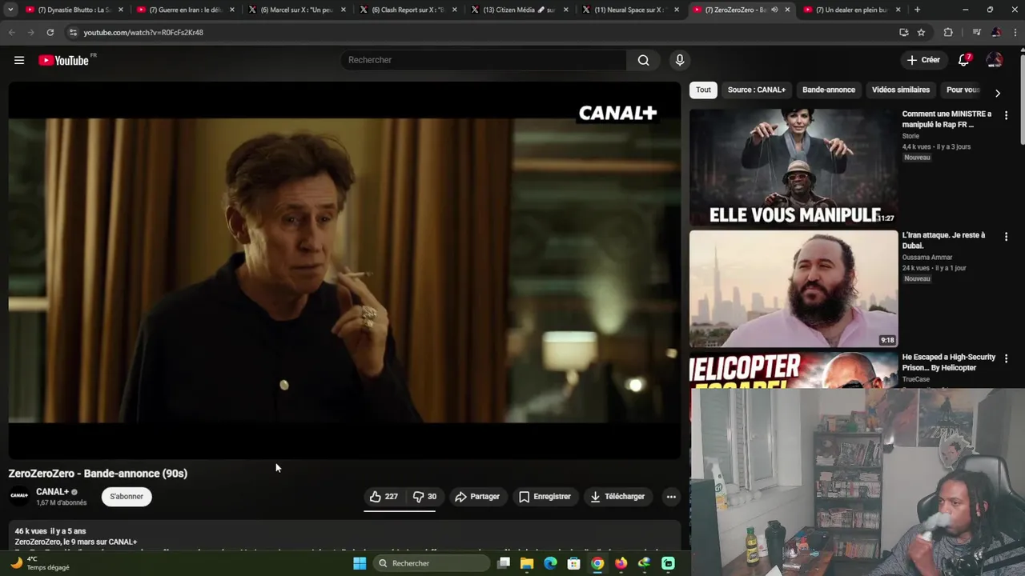Open 'ELLE VOUS MANIPULE' video thumbnail

pos(794,166)
